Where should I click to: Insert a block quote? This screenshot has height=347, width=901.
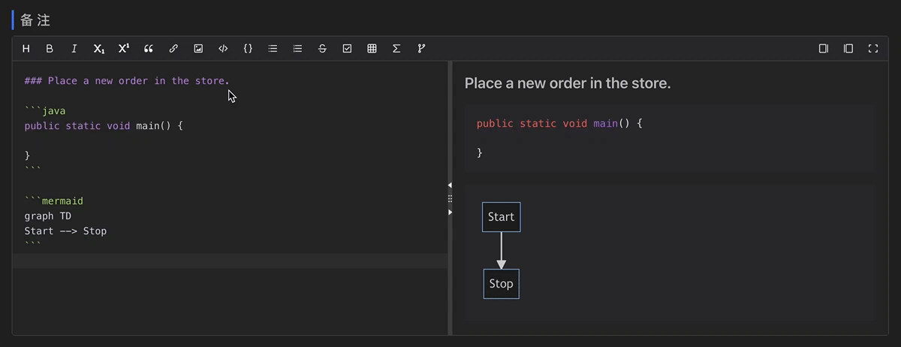149,49
